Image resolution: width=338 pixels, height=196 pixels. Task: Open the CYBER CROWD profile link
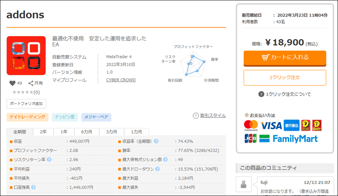(x=121, y=80)
